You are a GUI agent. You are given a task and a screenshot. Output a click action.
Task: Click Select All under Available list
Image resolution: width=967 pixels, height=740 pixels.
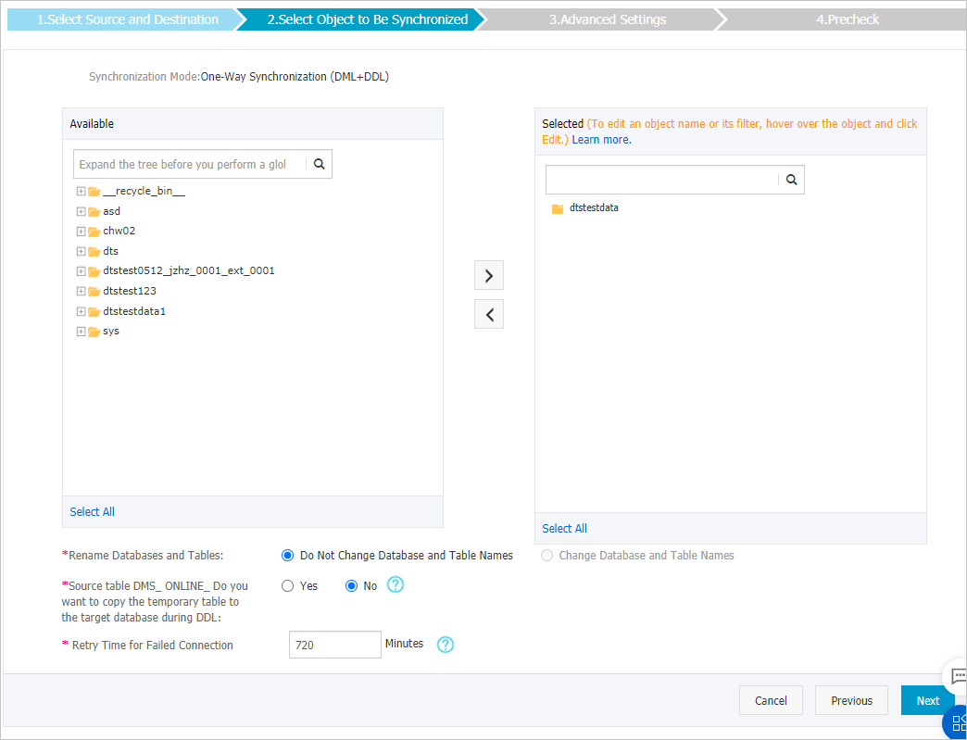[92, 511]
